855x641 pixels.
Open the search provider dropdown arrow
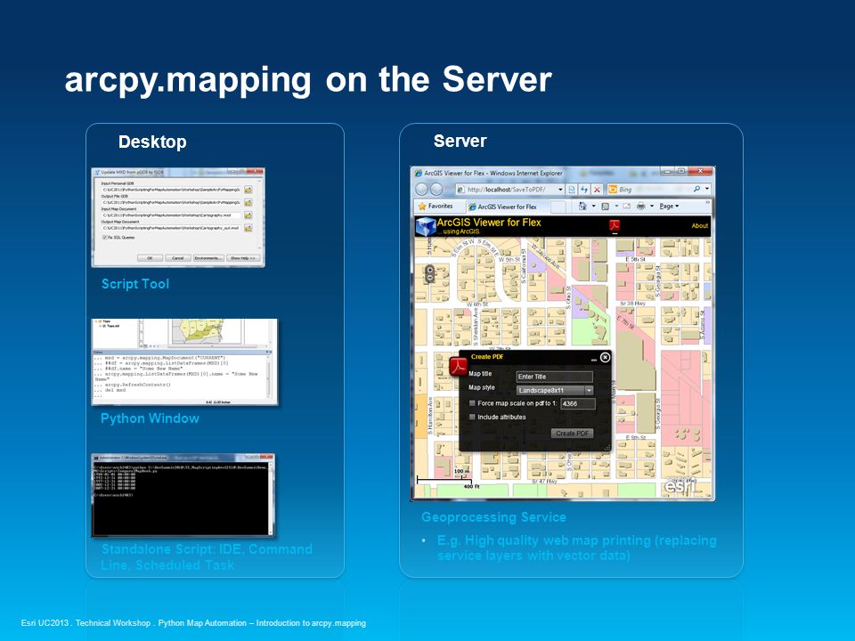(707, 189)
